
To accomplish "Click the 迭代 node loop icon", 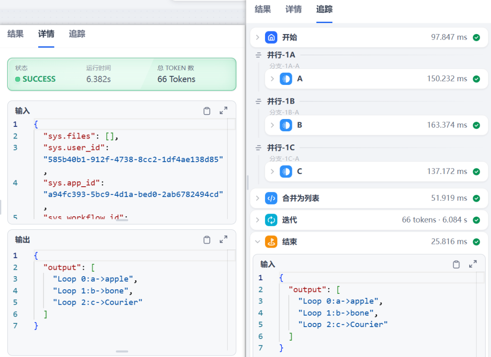I will [x=271, y=220].
